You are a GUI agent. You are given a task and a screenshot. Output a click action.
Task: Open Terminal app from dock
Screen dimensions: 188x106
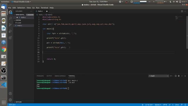click(x=4, y=78)
